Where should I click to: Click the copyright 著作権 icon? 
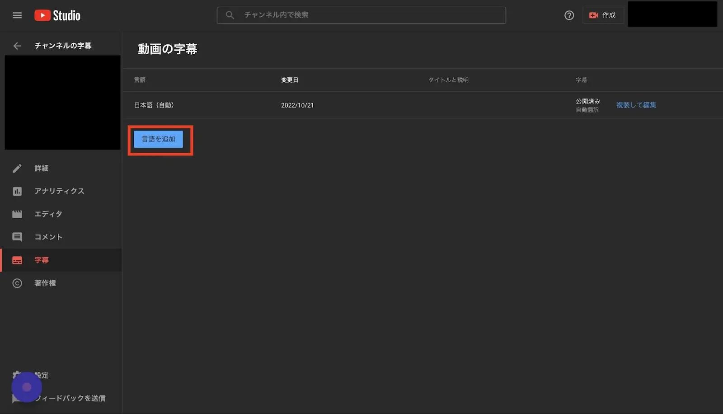tap(17, 283)
